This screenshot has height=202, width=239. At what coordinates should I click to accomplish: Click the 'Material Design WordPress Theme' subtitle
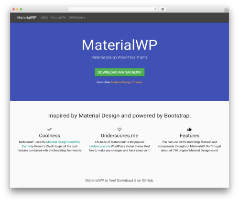[x=119, y=57]
